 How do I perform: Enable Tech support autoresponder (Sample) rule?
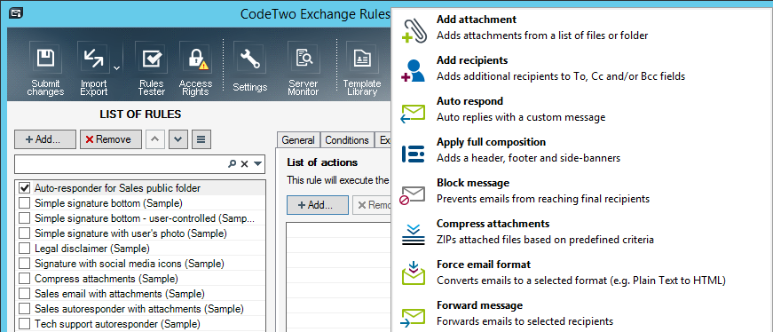[x=24, y=324]
